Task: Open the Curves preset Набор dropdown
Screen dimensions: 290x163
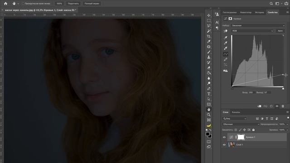Action: pyautogui.click(x=258, y=25)
